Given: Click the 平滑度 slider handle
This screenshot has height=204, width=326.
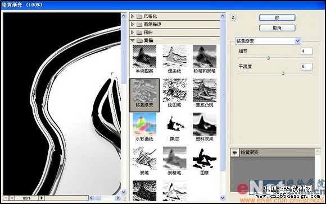Looking at the screenshot, I should [x=283, y=73].
